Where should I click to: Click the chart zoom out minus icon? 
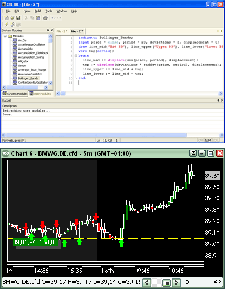point(207,282)
